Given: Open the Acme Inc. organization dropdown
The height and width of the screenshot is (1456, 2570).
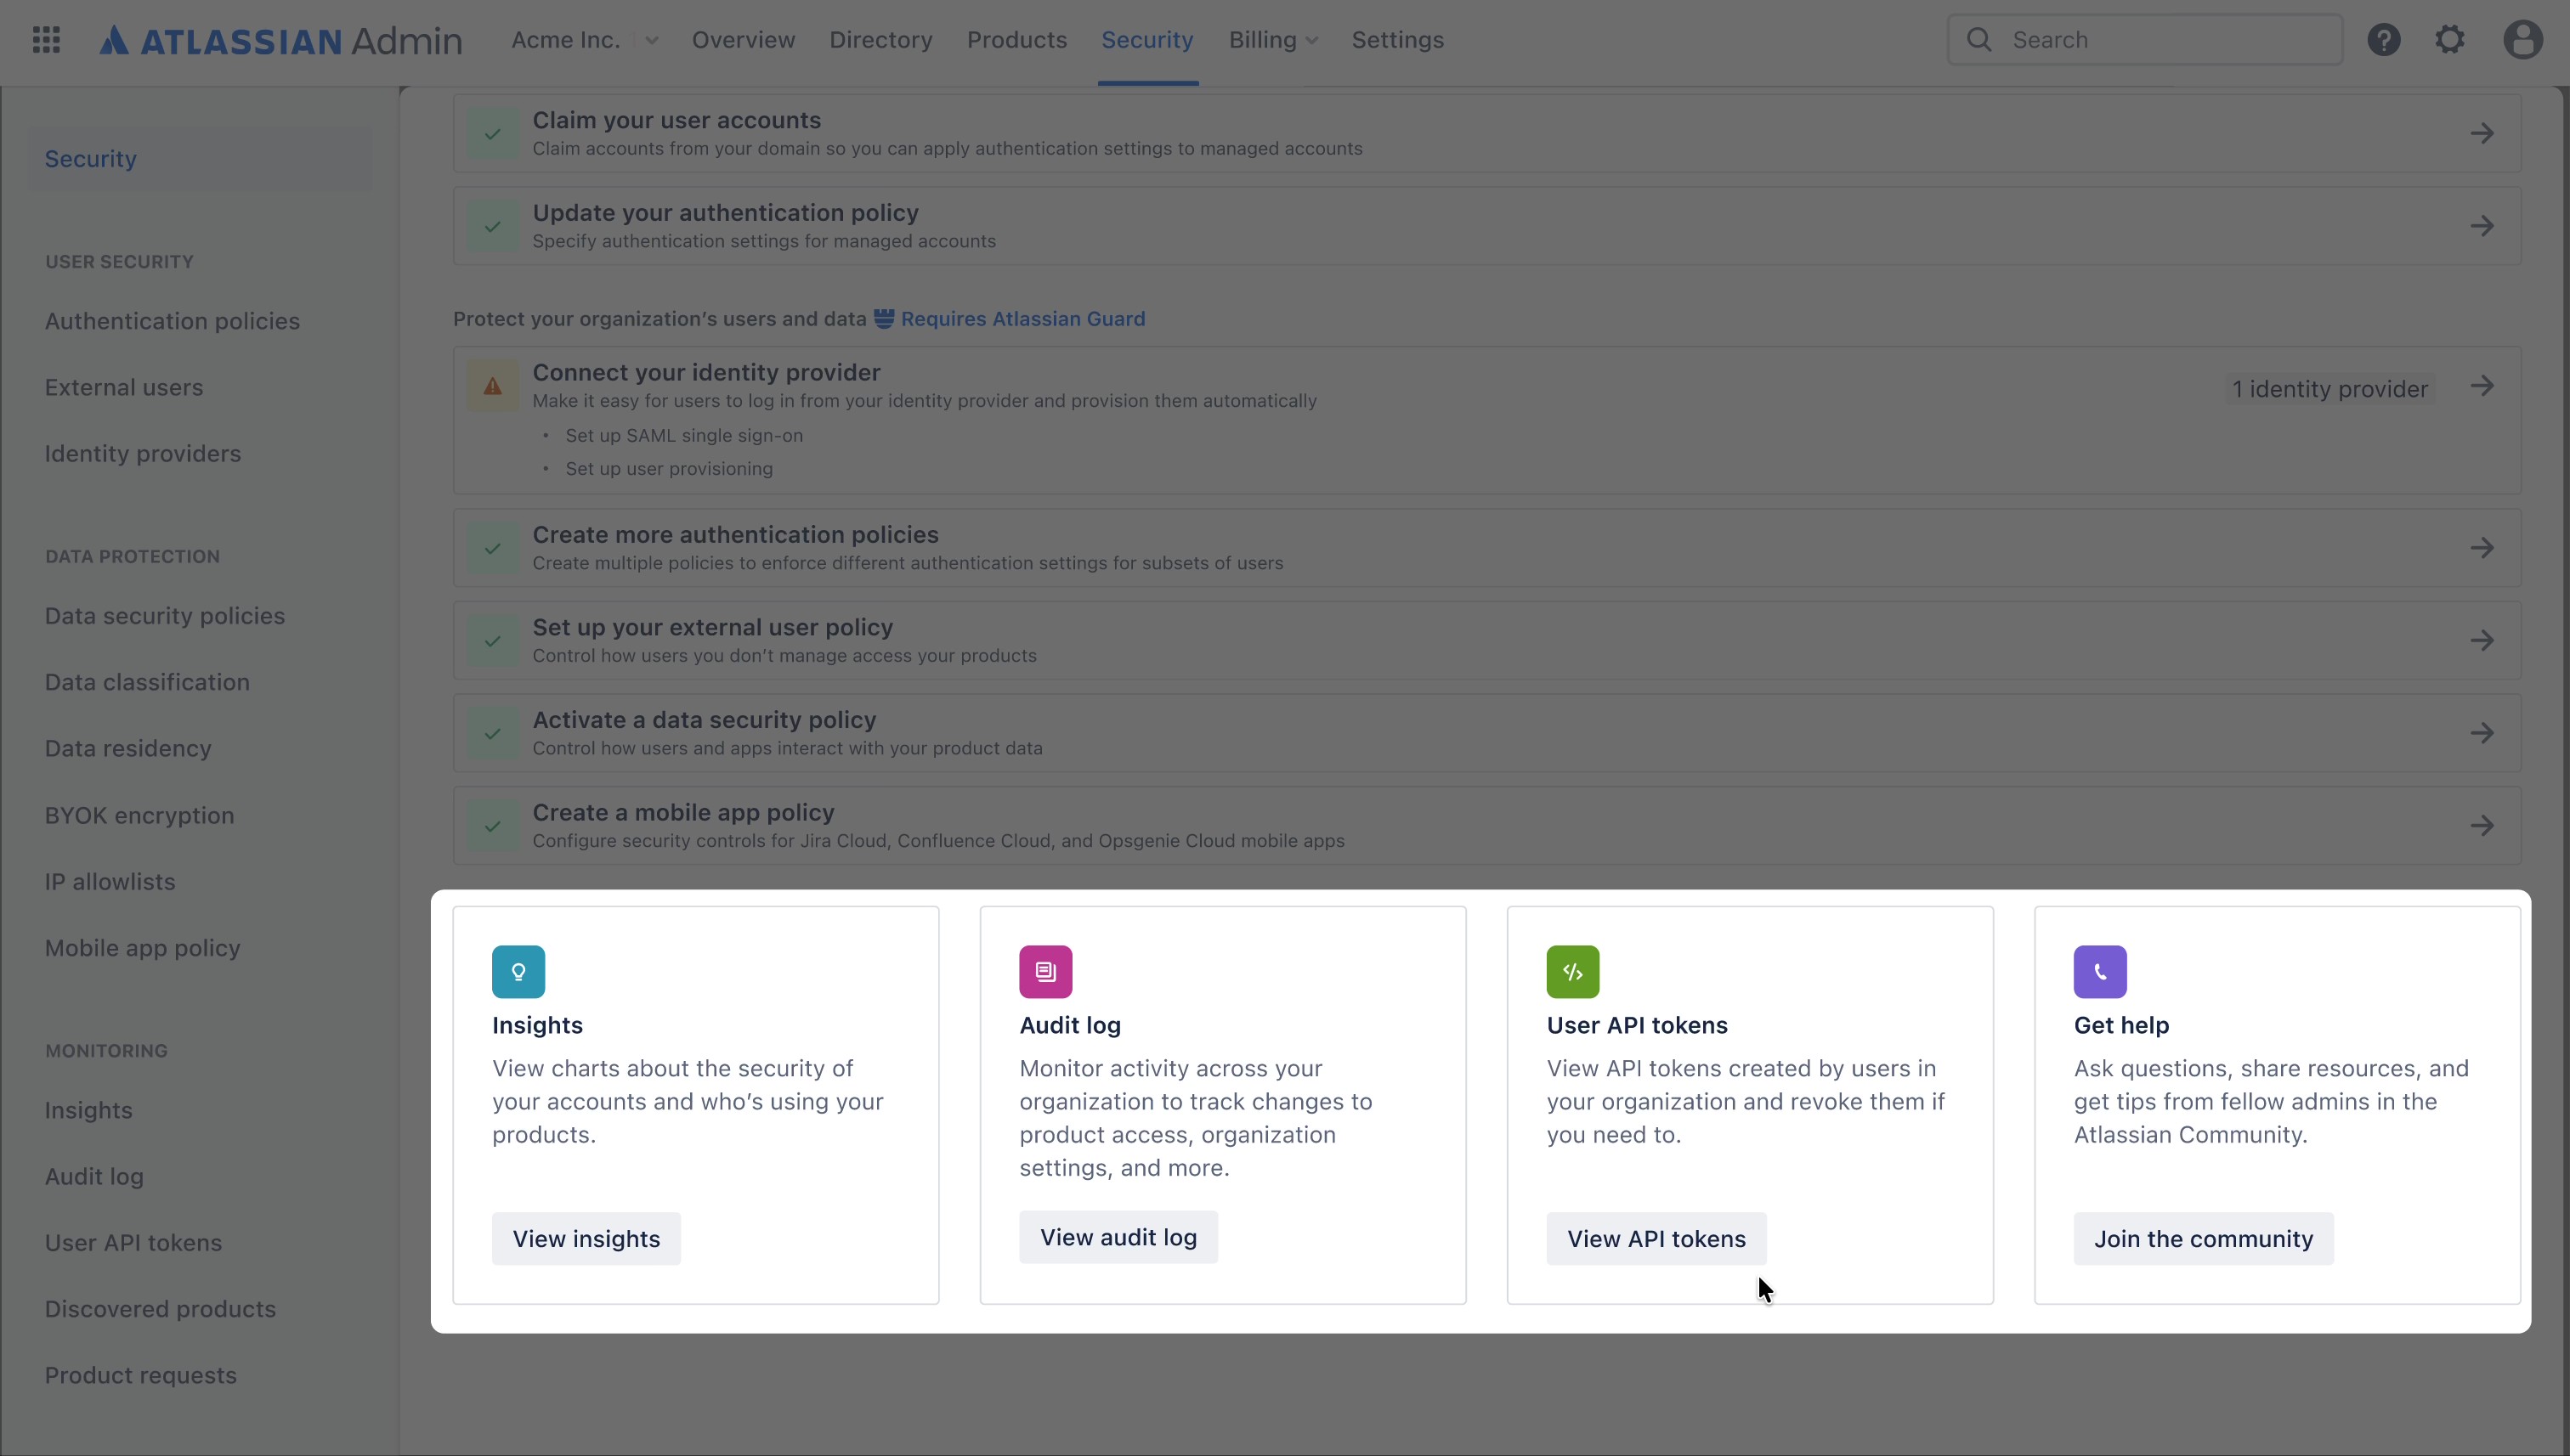Looking at the screenshot, I should pyautogui.click(x=584, y=40).
